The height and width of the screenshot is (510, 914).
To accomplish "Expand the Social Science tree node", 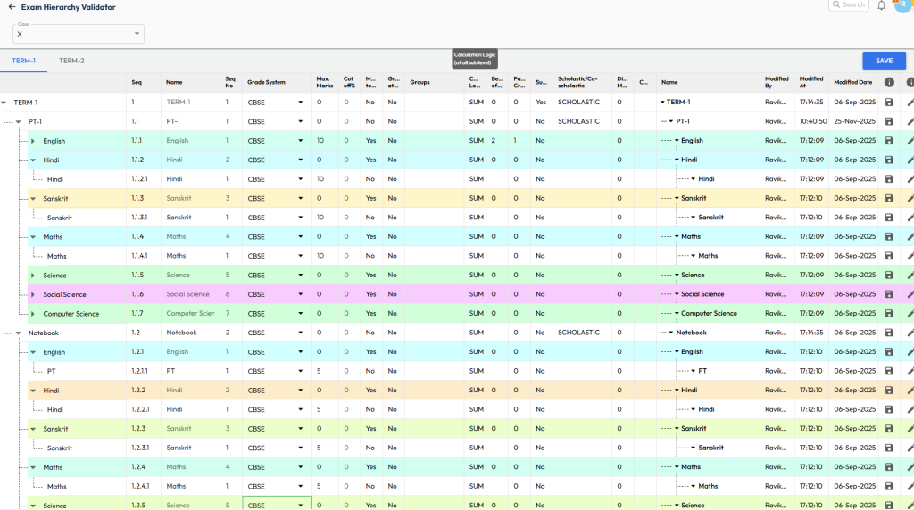I will click(33, 294).
